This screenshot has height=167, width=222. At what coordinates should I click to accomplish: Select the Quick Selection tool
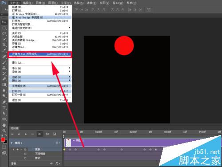4,39
